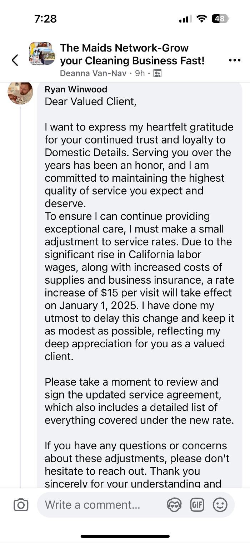Open the GIF picker
The image size is (250, 543).
197,505
